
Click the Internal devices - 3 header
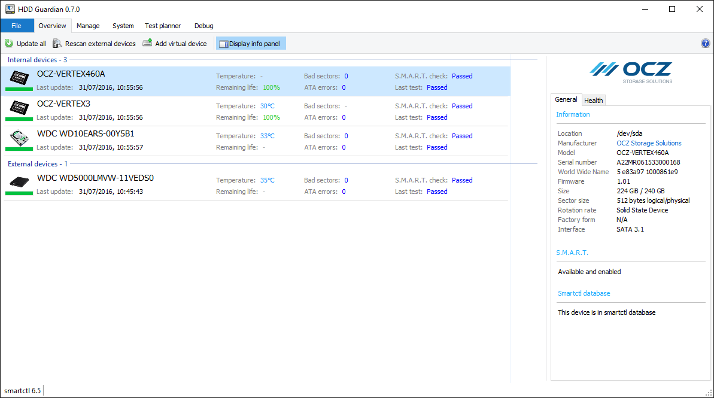click(x=37, y=60)
